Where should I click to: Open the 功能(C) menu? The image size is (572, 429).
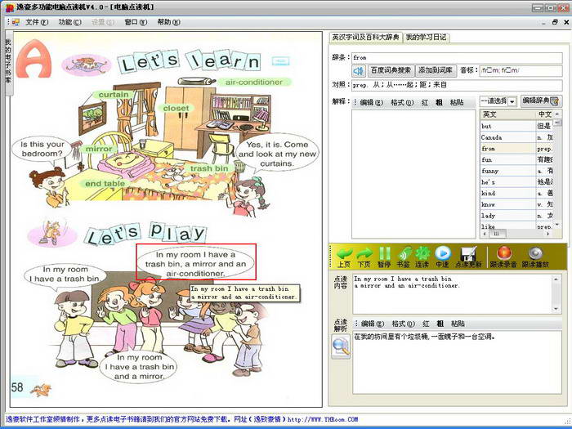69,22
